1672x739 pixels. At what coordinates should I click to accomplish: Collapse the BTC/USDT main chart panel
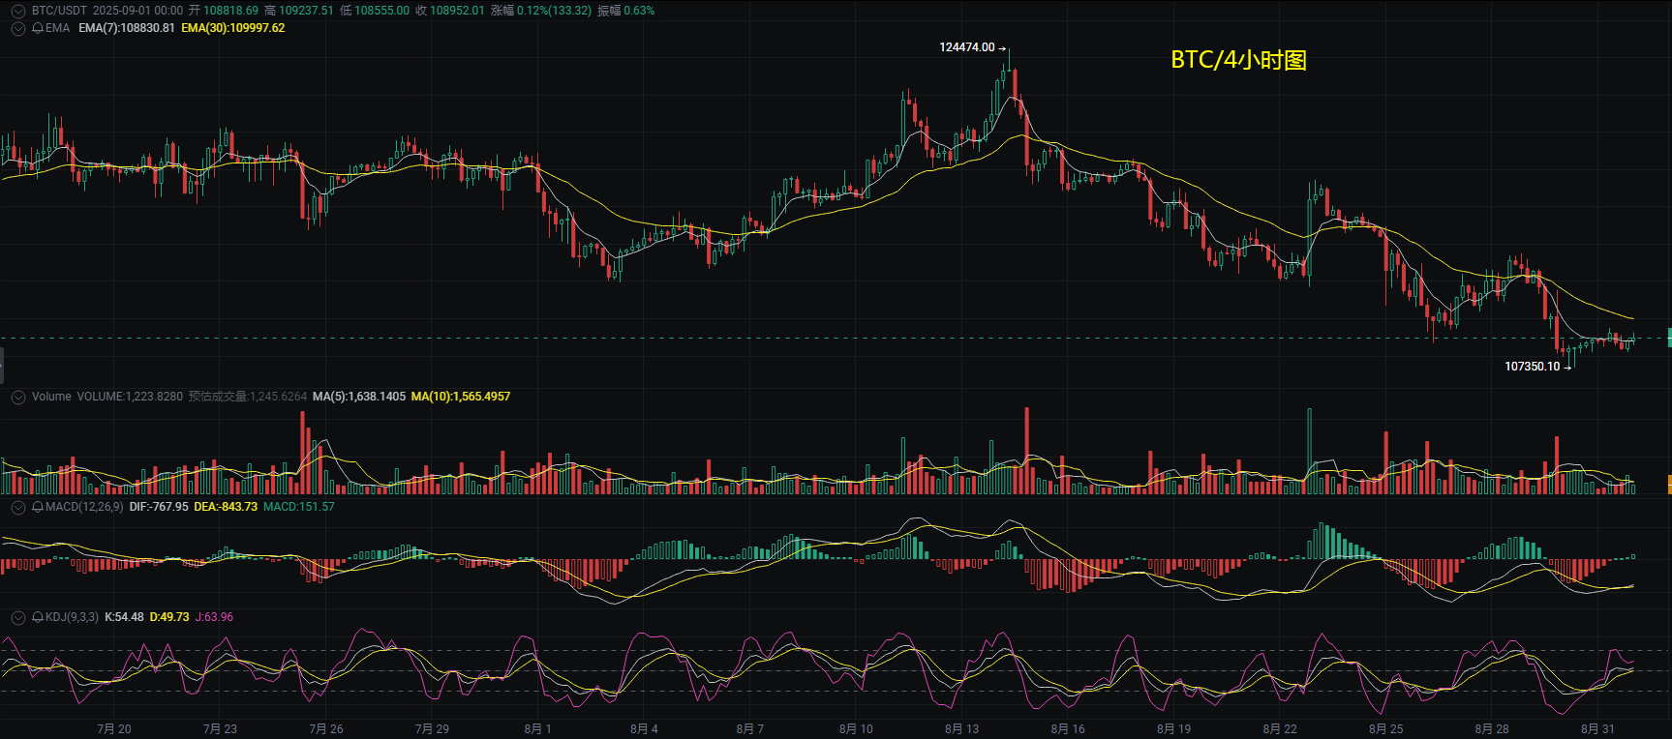(17, 11)
